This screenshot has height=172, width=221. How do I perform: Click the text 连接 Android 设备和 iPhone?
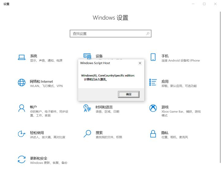(181, 60)
